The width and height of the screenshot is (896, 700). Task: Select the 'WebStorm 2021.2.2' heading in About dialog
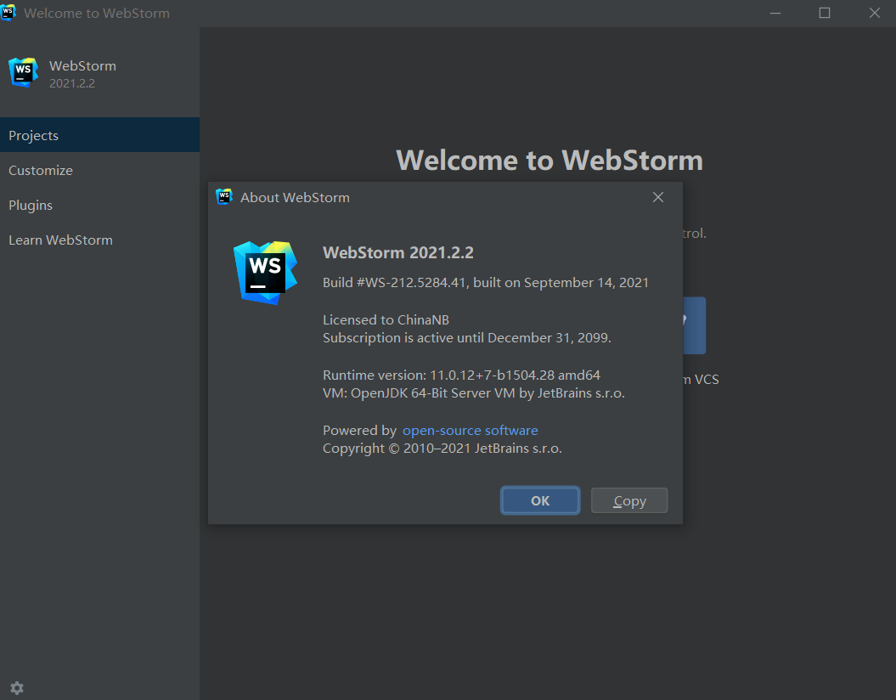[398, 252]
